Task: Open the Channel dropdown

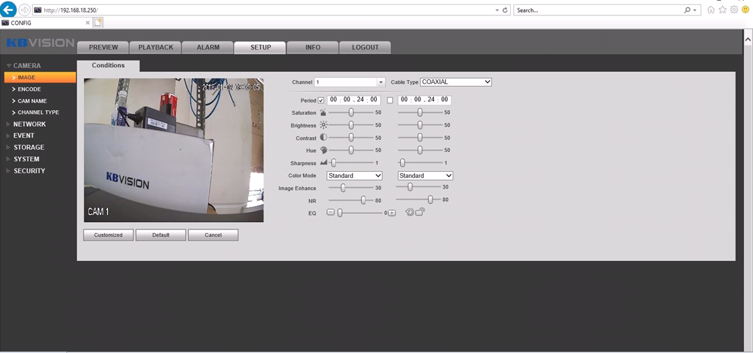Action: pos(381,82)
